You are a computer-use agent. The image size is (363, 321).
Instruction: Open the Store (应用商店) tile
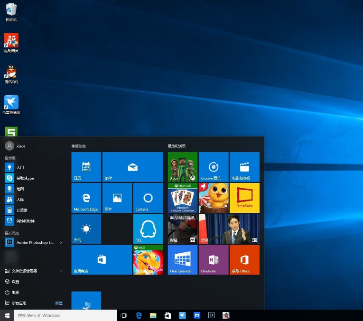click(x=102, y=260)
